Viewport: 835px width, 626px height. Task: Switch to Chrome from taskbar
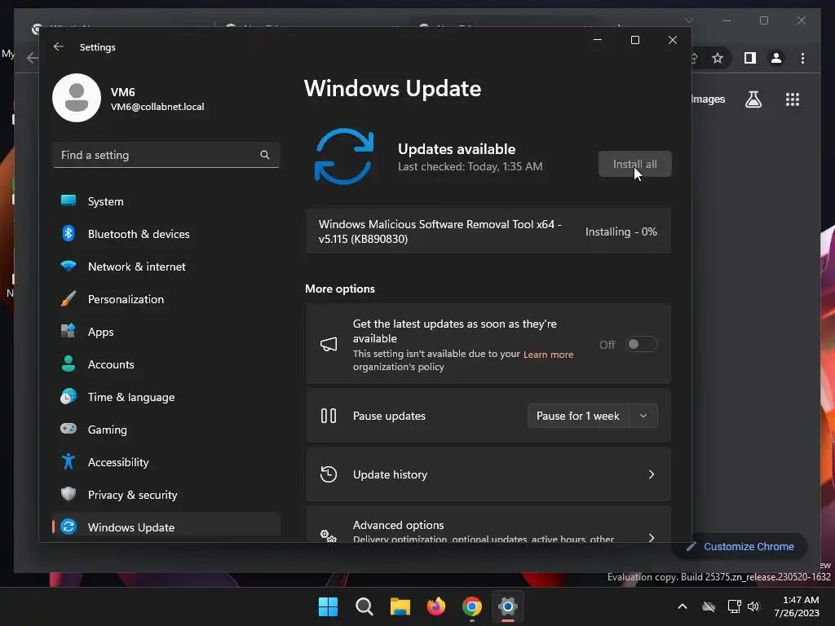pyautogui.click(x=472, y=606)
